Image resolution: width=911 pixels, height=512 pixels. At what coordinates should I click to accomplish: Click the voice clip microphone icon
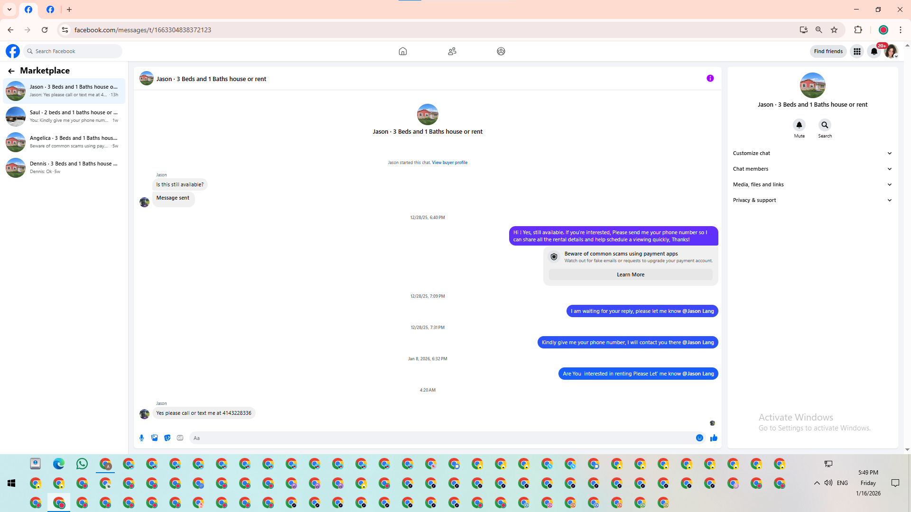(141, 438)
